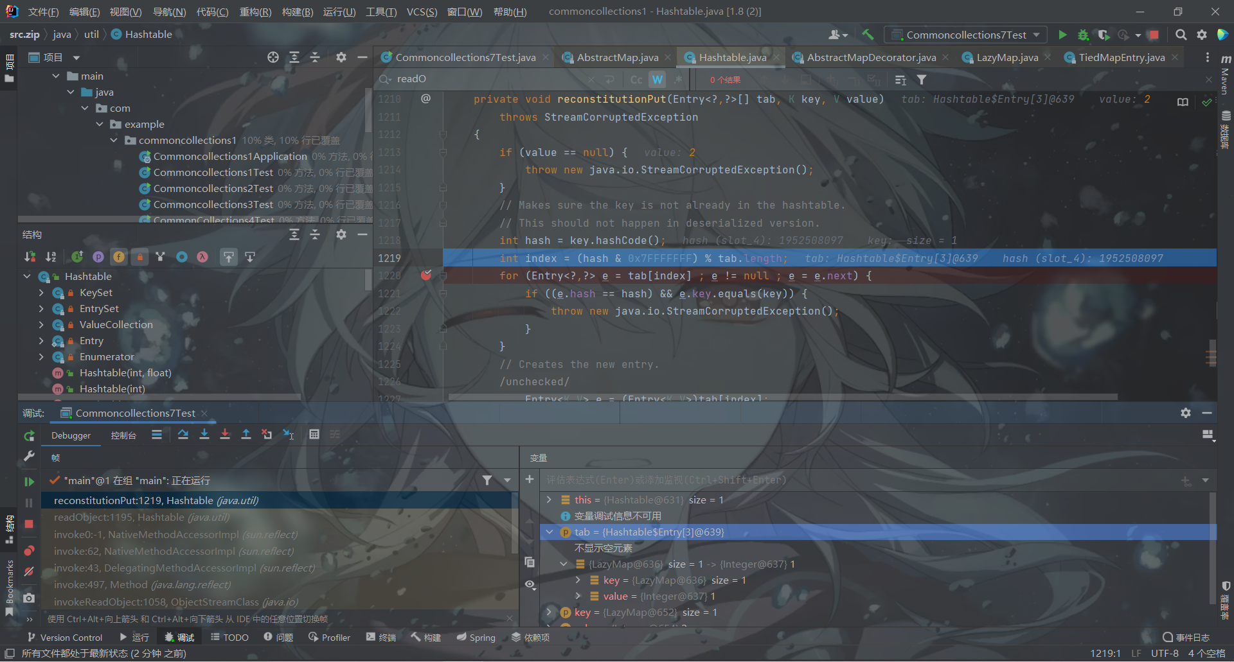Click the Debug bug icon in the top toolbar
The width and height of the screenshot is (1234, 662).
(x=1083, y=35)
